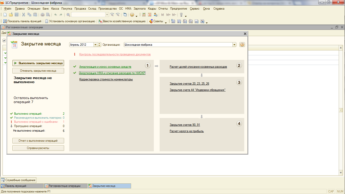Click the M+ memory add button
This screenshot has width=345, height=194.
168,15
